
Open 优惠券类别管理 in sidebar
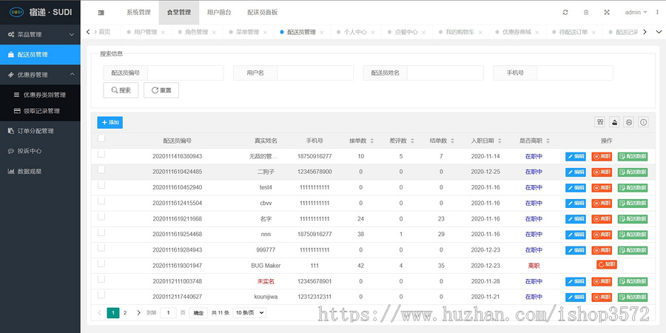[40, 95]
